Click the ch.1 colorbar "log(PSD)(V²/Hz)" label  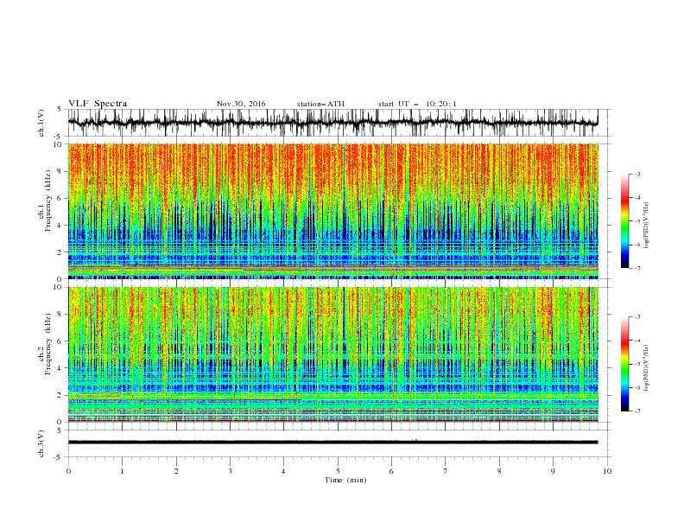[647, 226]
